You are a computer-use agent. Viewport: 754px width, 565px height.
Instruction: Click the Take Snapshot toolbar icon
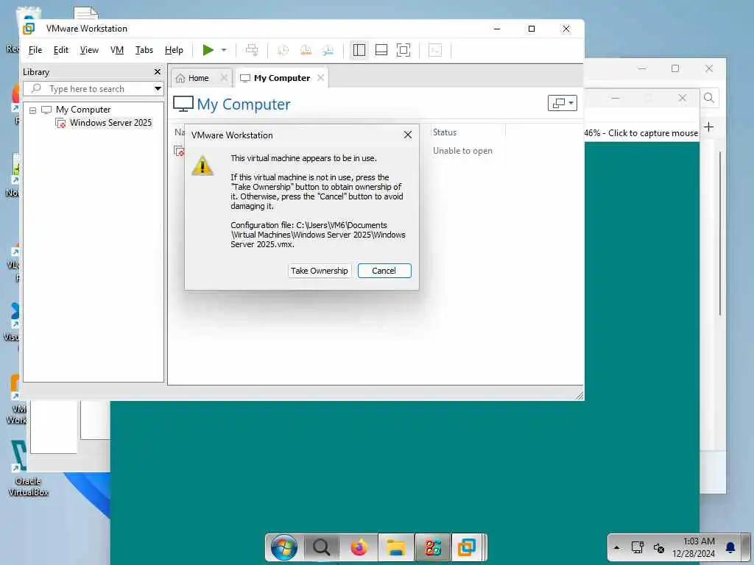point(283,50)
